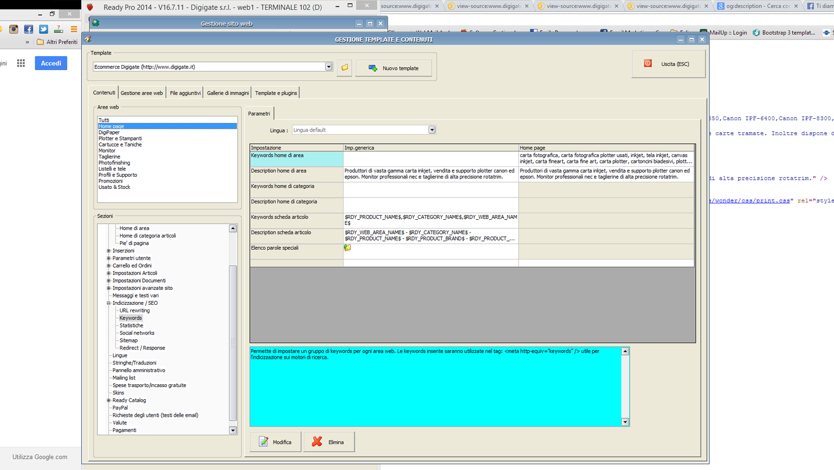The width and height of the screenshot is (834, 470).
Task: Click the Description home di categoria row label
Action: tap(296, 205)
